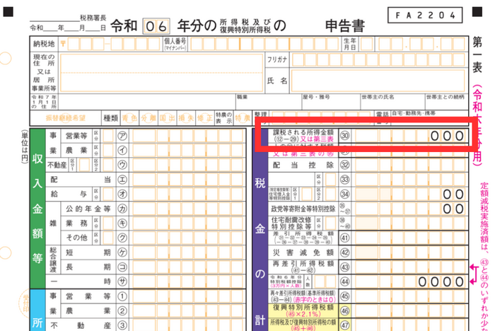This screenshot has width=495, height=331.
Task: Mark the 修正 type option
Action: [x=204, y=118]
